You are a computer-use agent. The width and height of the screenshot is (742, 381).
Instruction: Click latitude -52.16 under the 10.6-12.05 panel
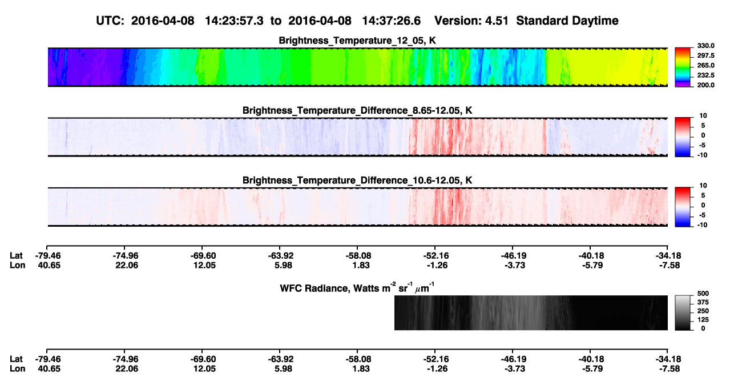pyautogui.click(x=435, y=255)
